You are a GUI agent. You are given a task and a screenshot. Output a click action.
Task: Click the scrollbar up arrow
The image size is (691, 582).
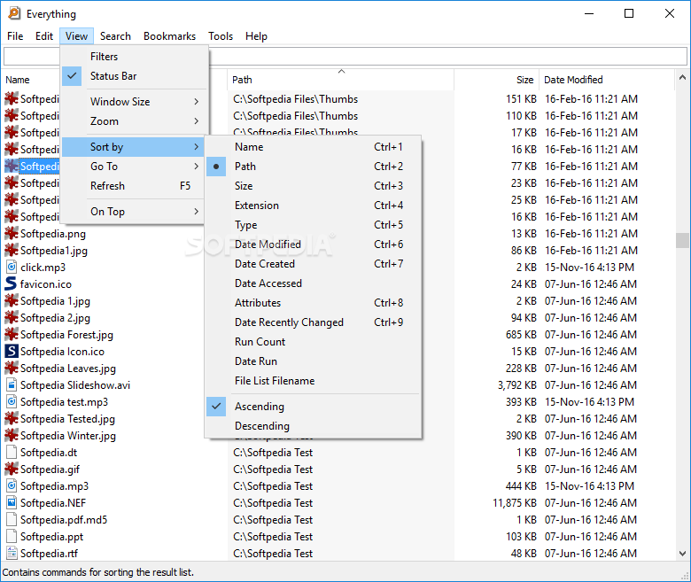[682, 78]
